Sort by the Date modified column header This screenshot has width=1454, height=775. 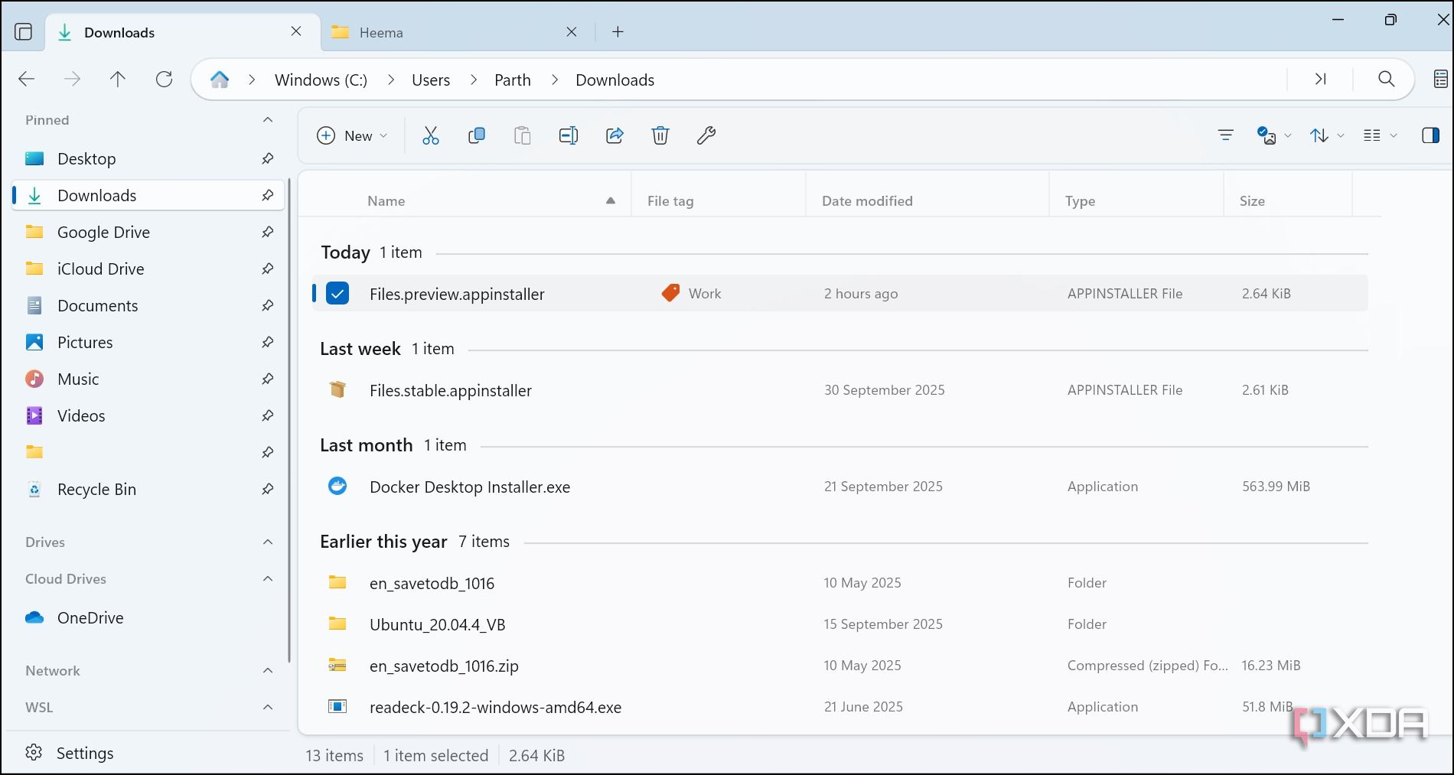[x=927, y=200]
